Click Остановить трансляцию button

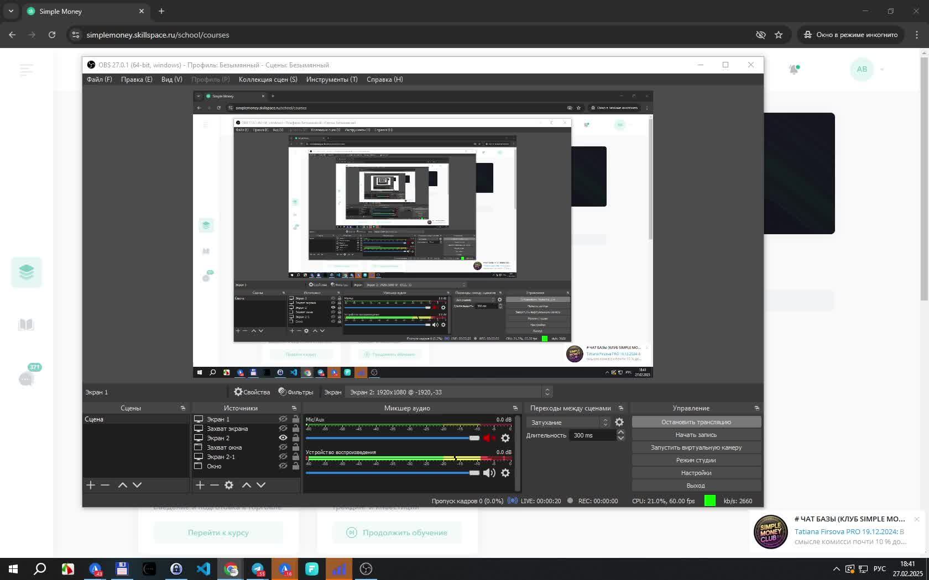696,422
